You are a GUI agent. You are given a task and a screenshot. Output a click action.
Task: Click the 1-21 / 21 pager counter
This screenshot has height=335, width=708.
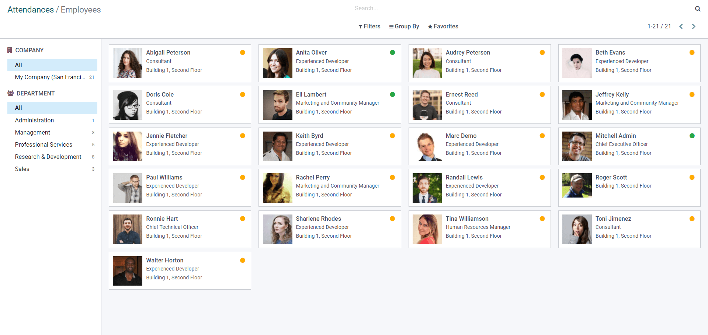[659, 27]
